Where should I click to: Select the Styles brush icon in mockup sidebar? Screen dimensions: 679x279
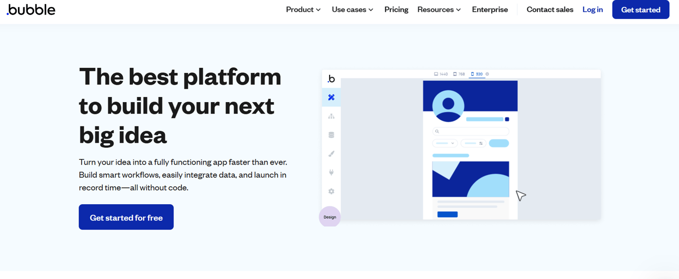(331, 154)
